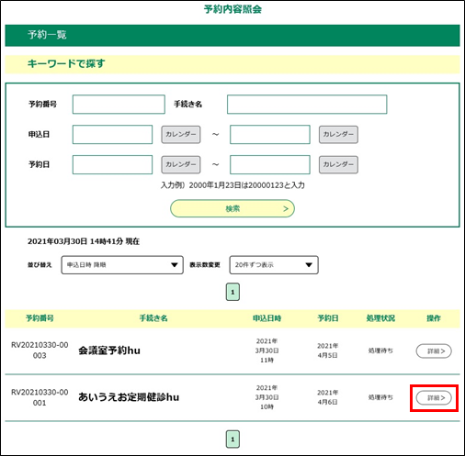Click the キーワードで探す heading
465x456 pixels.
66,64
